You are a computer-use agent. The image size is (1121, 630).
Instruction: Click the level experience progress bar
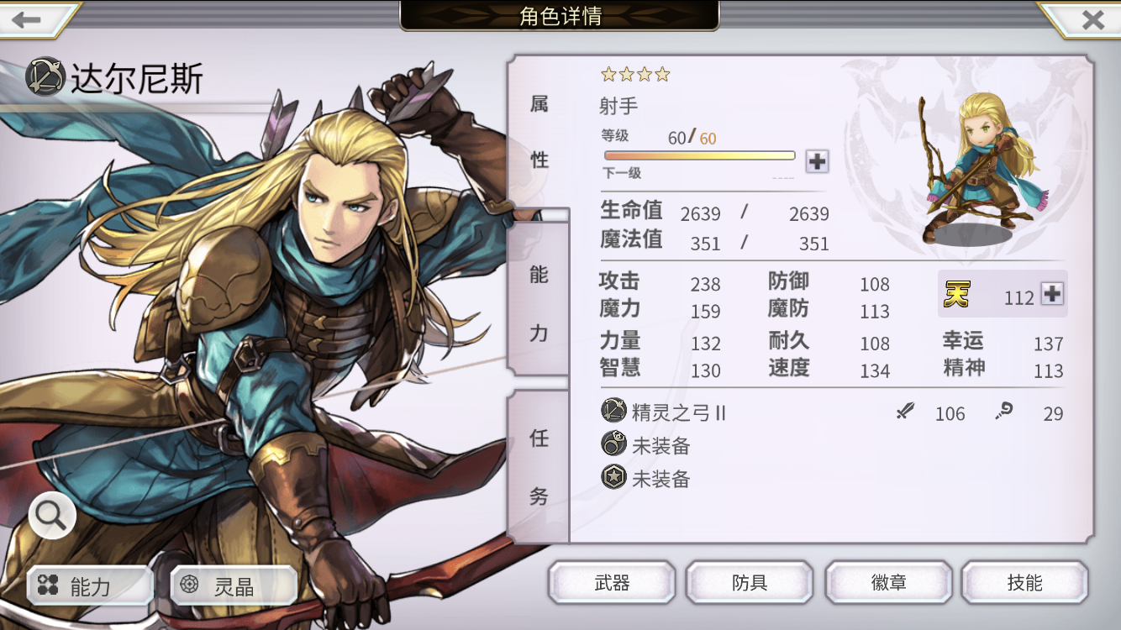click(x=699, y=155)
